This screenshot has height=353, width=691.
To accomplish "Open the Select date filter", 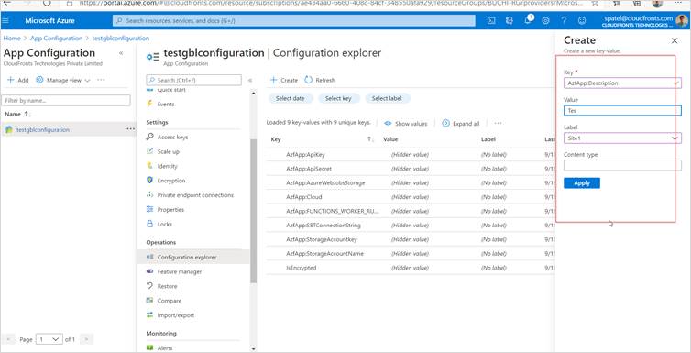I will [291, 99].
